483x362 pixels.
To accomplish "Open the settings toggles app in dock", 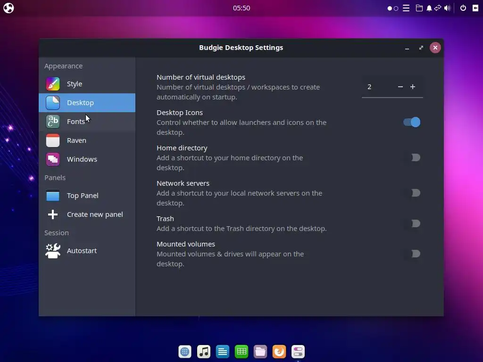I will pos(298,352).
